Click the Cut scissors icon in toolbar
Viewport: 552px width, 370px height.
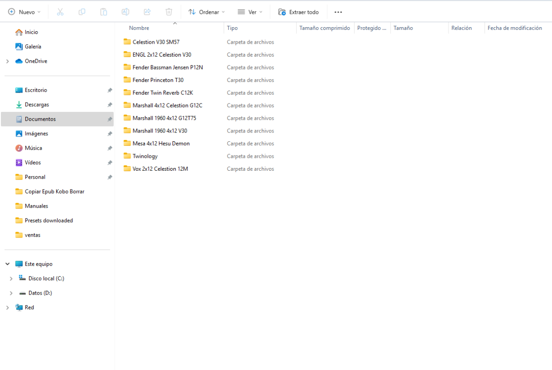click(60, 12)
